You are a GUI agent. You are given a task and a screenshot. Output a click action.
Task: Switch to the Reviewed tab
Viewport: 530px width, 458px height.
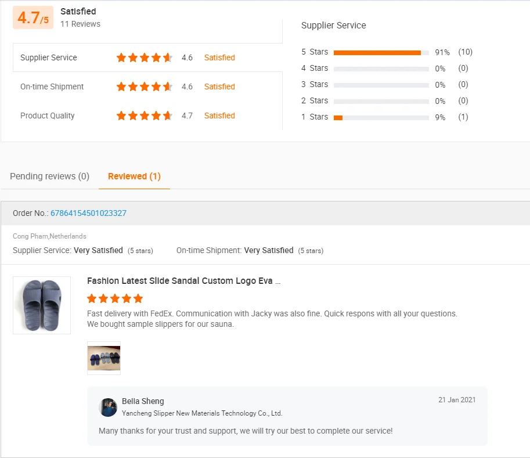pos(134,176)
